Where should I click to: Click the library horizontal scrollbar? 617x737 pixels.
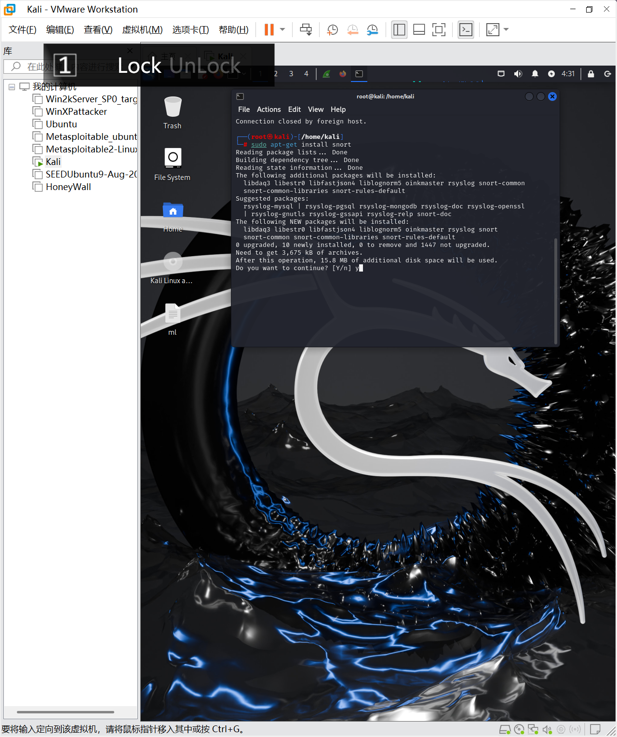66,712
